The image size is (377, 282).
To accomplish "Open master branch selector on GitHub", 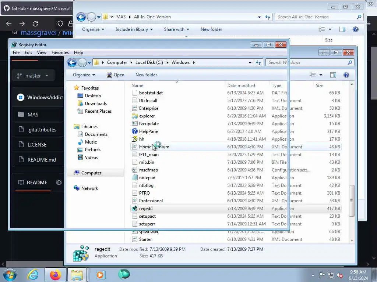I will (x=33, y=76).
